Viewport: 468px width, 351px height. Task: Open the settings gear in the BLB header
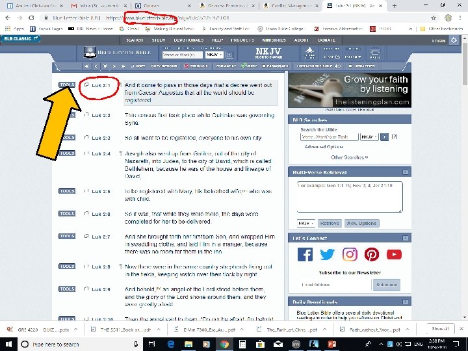(x=454, y=40)
